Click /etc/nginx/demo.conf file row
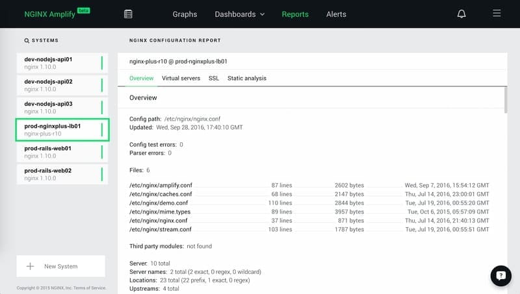 click(309, 203)
